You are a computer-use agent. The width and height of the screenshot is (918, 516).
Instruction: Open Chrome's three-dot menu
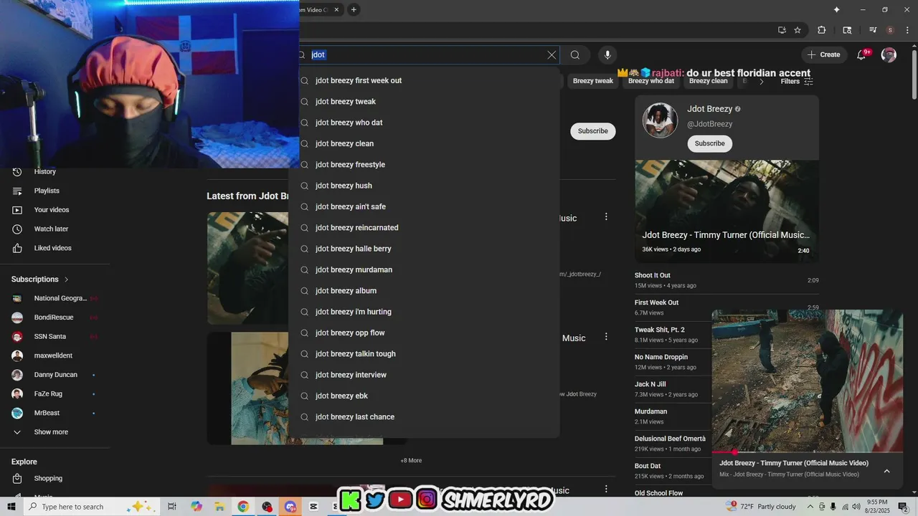pyautogui.click(x=907, y=30)
